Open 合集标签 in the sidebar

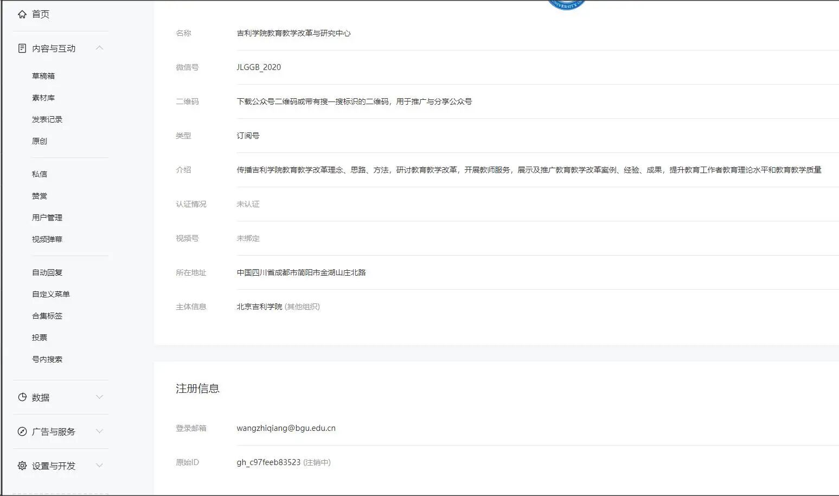tap(47, 316)
